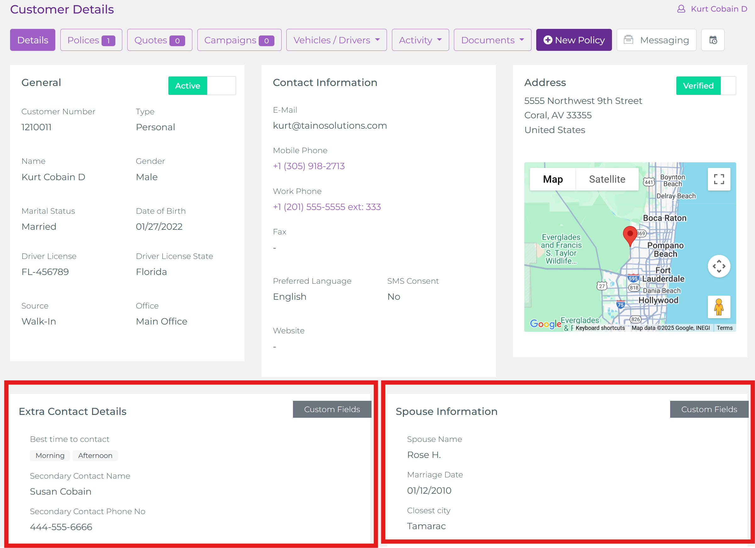Switch to the Polices tab
Screen dimensions: 755x548
pos(91,40)
